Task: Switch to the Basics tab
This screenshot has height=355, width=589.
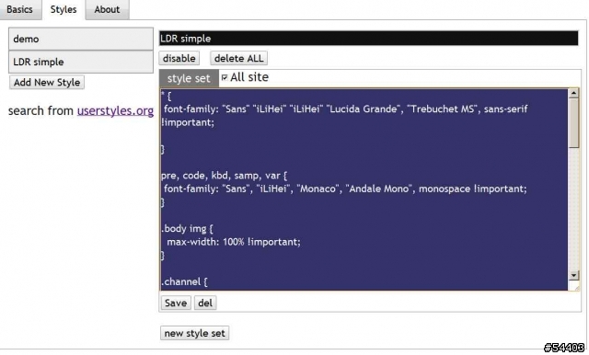Action: click(20, 9)
